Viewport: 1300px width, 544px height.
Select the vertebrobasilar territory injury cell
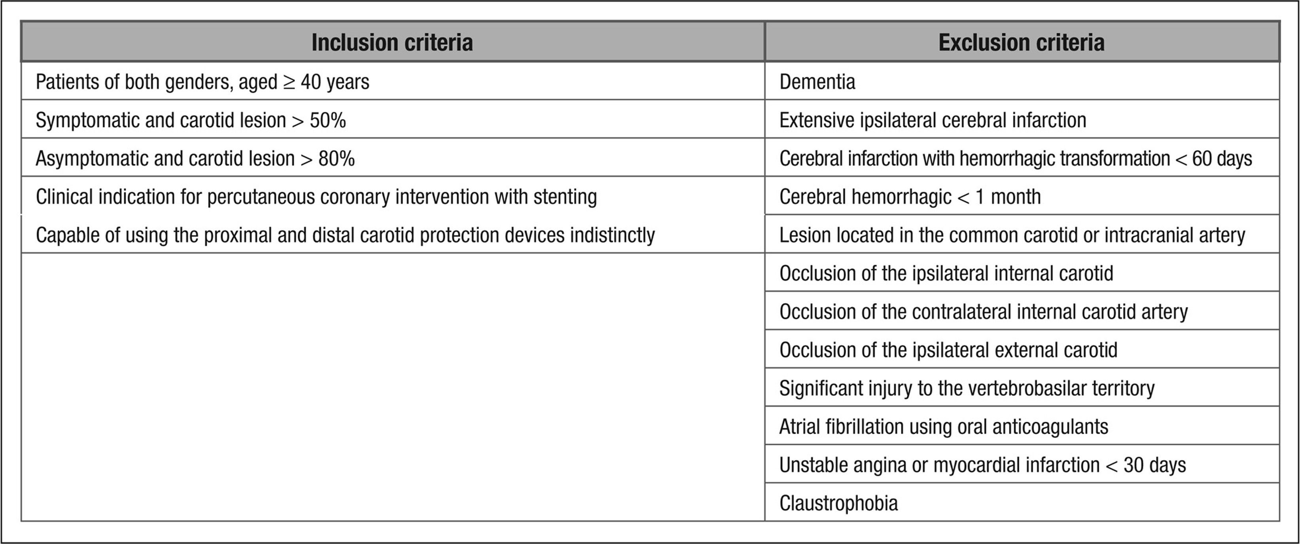click(967, 389)
